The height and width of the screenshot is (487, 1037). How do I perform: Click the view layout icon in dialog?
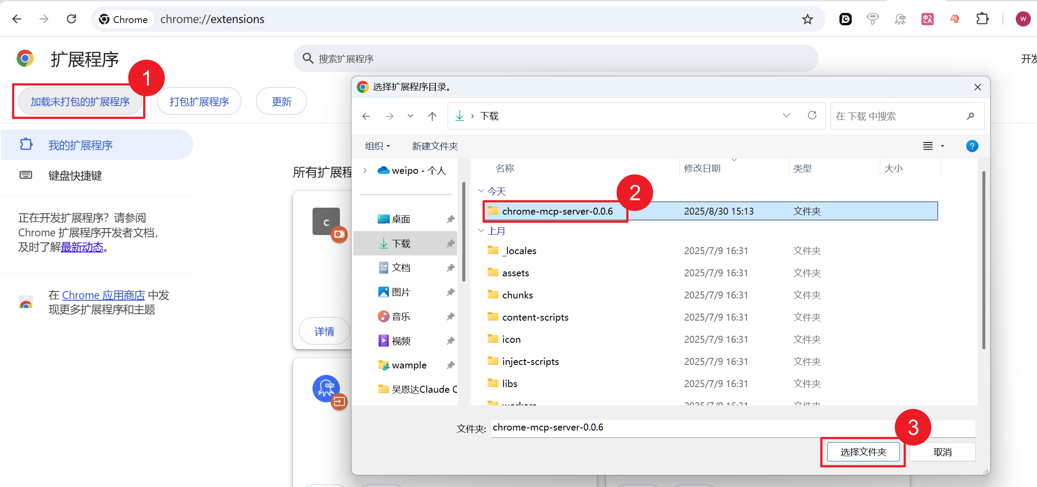(928, 146)
